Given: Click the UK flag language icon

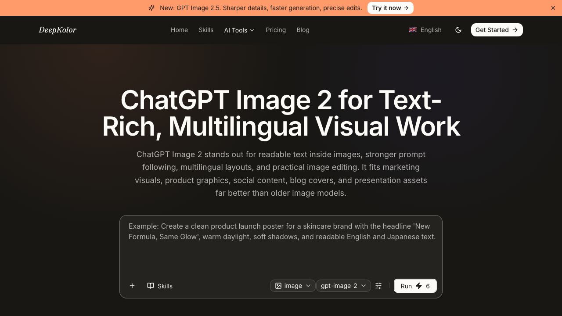Looking at the screenshot, I should pyautogui.click(x=413, y=30).
